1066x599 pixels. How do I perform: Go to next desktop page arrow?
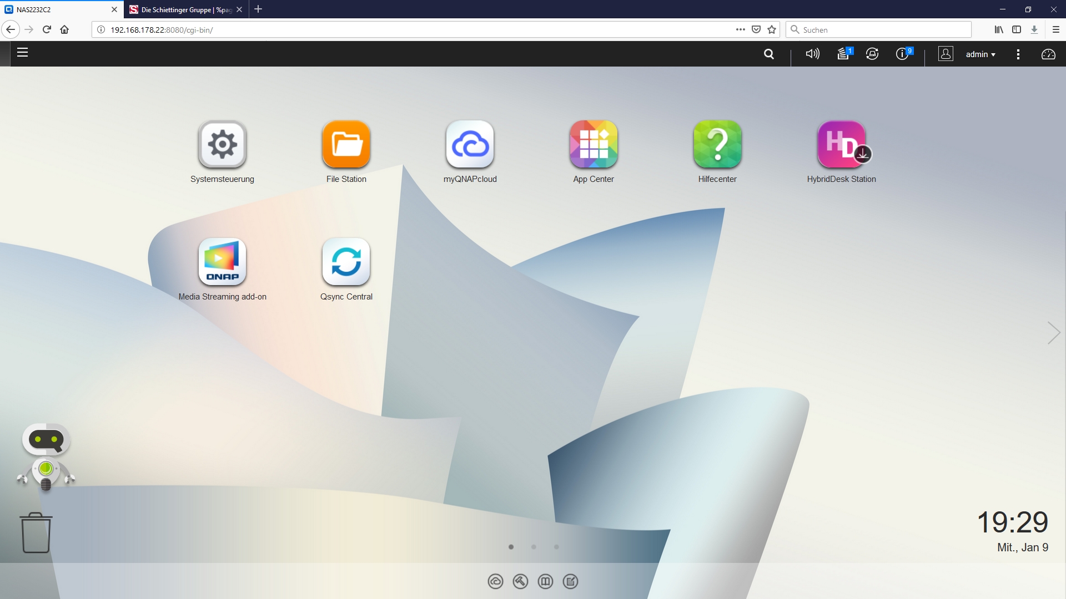pyautogui.click(x=1053, y=333)
